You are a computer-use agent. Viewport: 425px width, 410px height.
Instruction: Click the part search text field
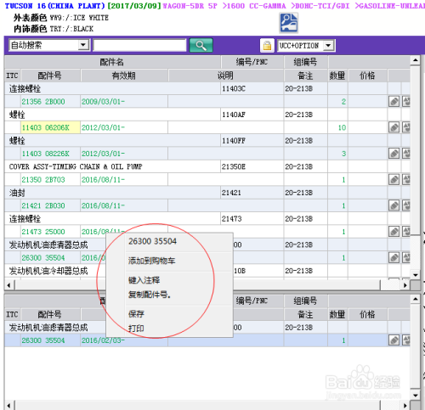pos(139,45)
